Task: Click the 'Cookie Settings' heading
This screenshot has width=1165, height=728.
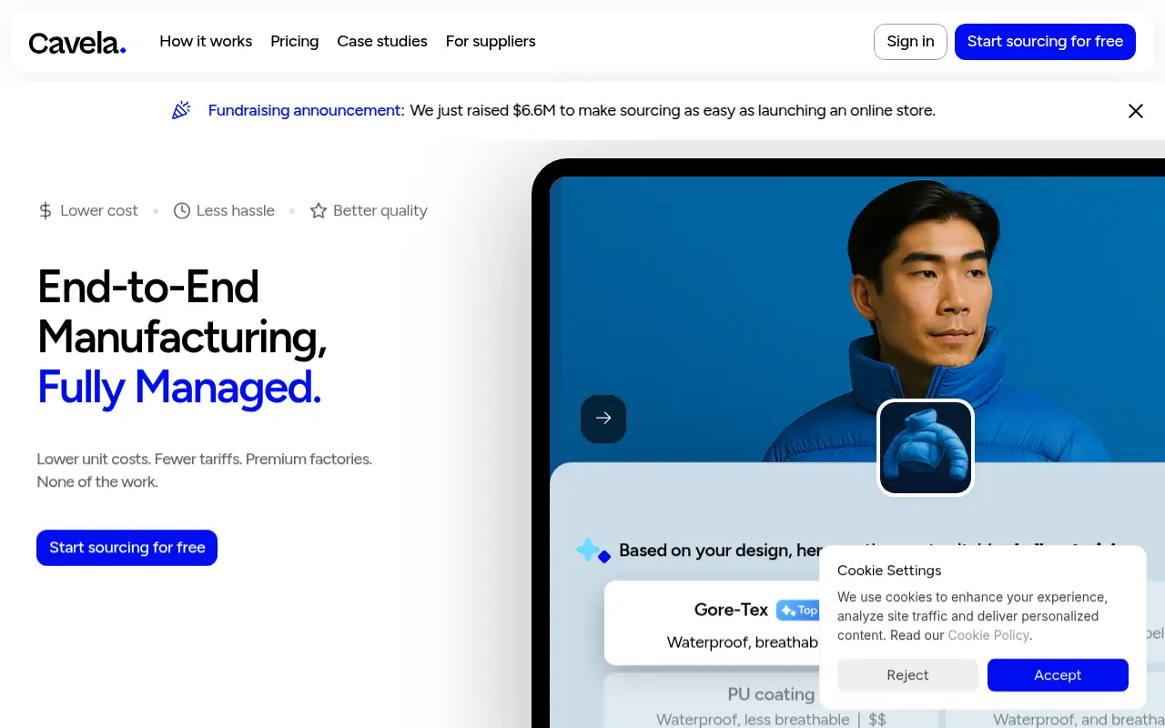Action: coord(889,571)
